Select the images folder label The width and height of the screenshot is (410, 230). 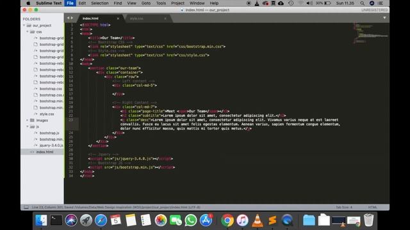pos(42,120)
